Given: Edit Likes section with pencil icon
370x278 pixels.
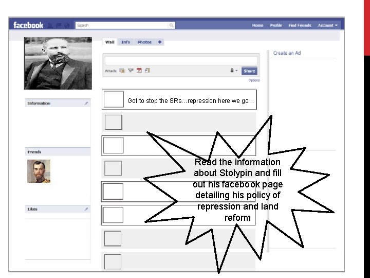Looking at the screenshot, I should [86, 209].
